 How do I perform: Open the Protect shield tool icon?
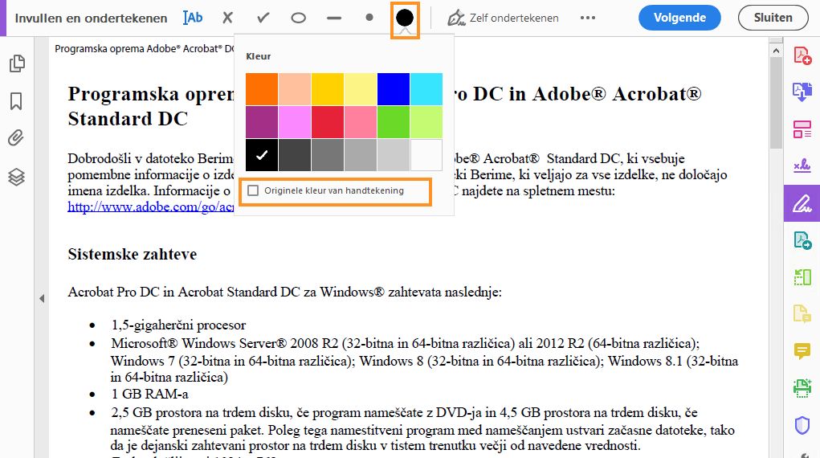click(802, 425)
